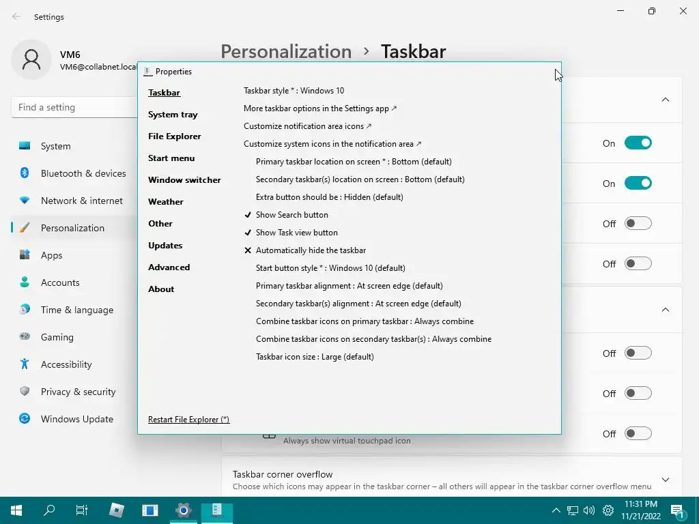
Task: Turn off the second On toggle
Action: (638, 183)
